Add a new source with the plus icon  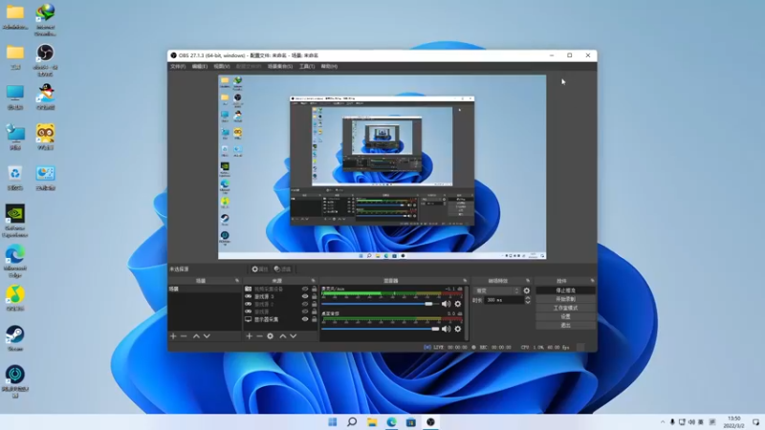(250, 336)
